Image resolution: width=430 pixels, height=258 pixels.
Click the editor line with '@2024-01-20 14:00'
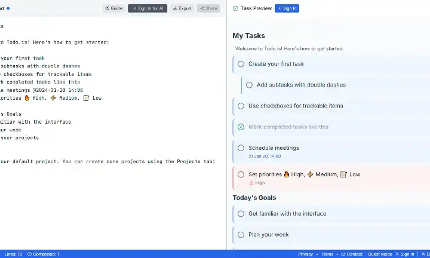tap(41, 90)
